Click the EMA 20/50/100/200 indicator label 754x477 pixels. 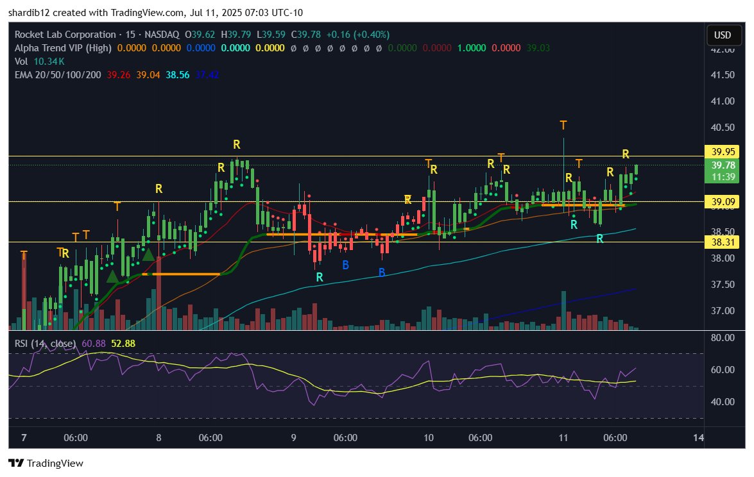click(x=58, y=75)
